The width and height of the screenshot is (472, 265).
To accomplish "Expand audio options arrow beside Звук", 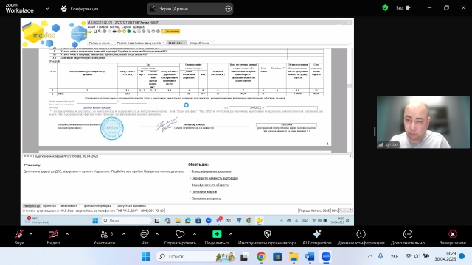I will tap(31, 234).
